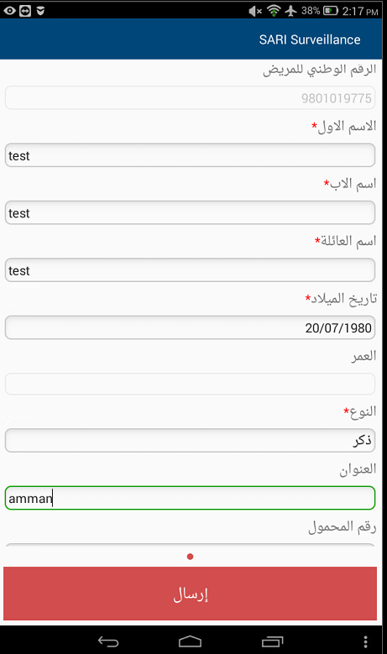Tap the SARI Surveillance title bar
The height and width of the screenshot is (654, 387).
click(x=191, y=39)
